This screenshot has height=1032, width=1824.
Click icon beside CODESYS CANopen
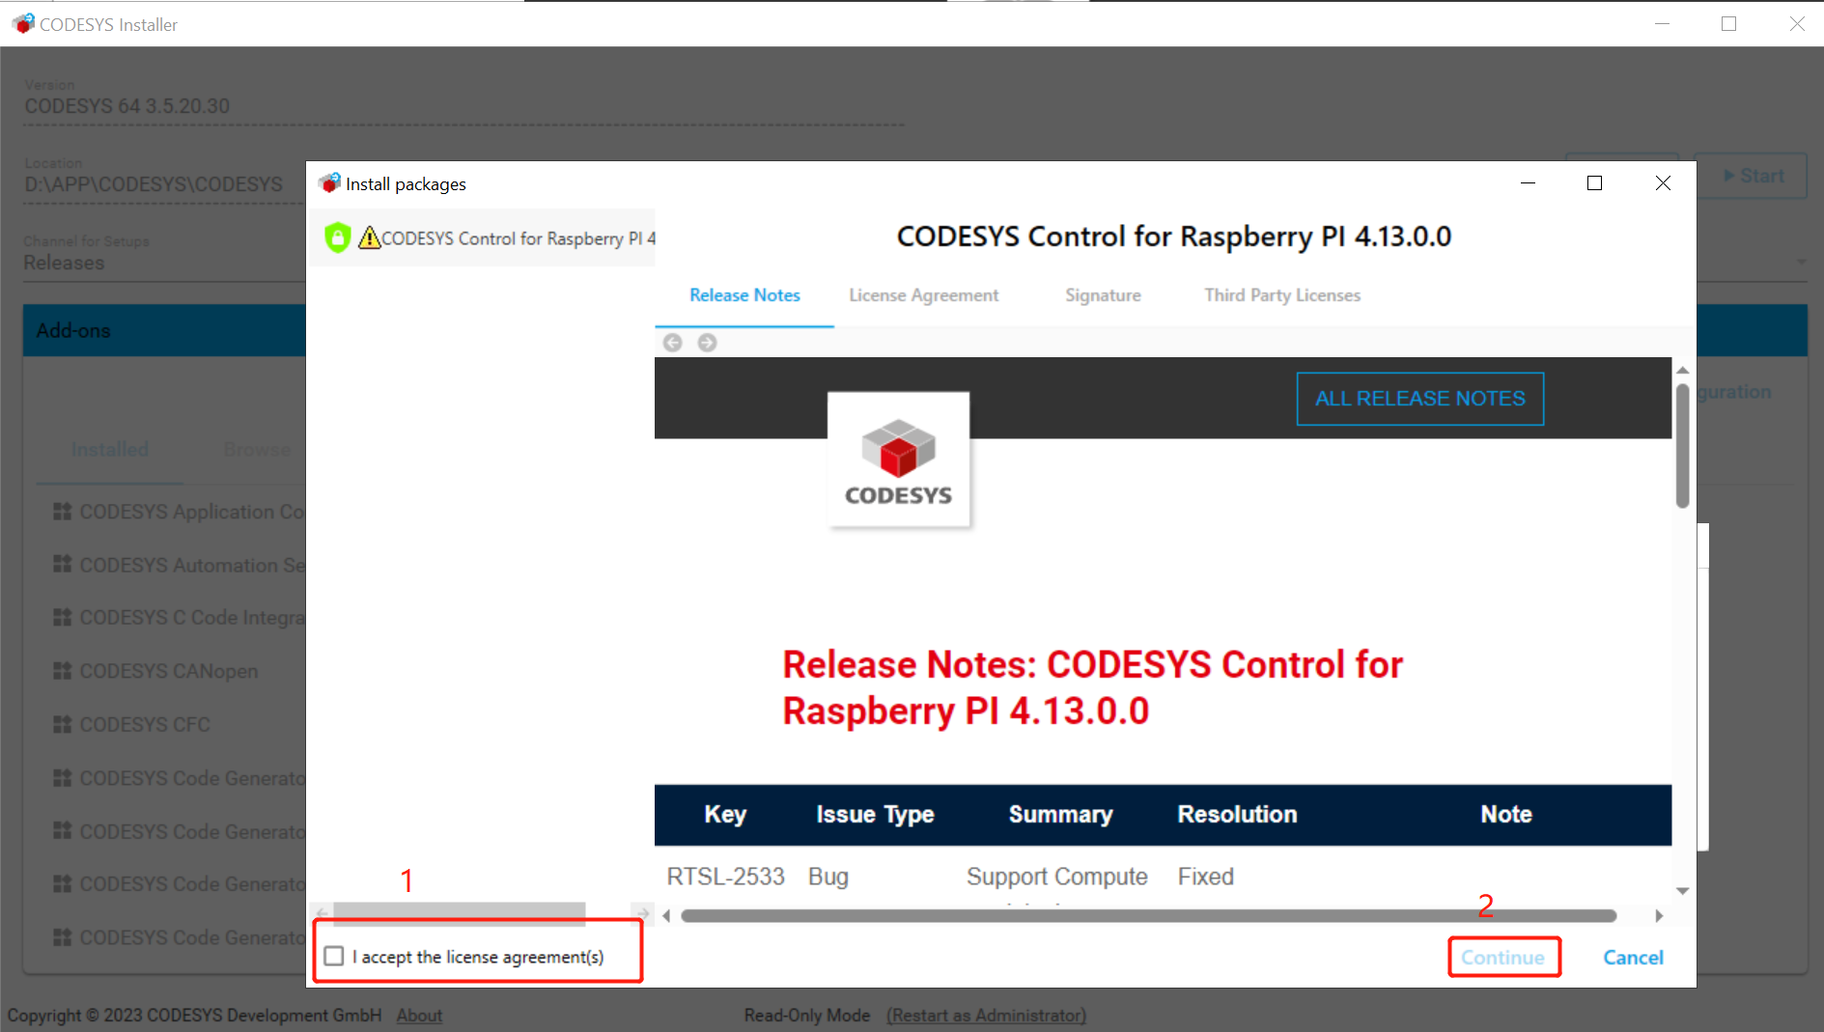[x=63, y=671]
